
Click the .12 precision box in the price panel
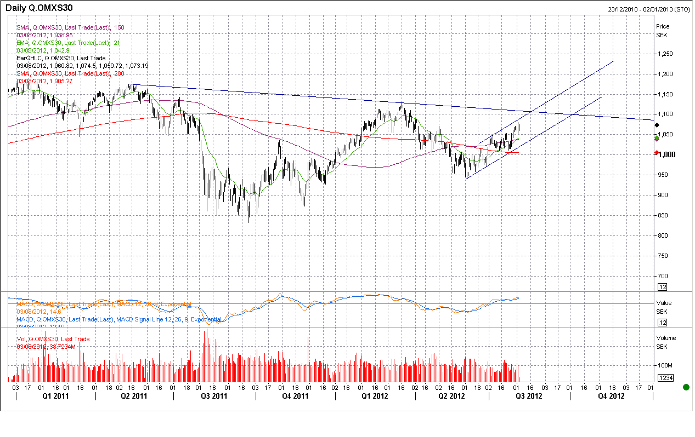point(662,287)
